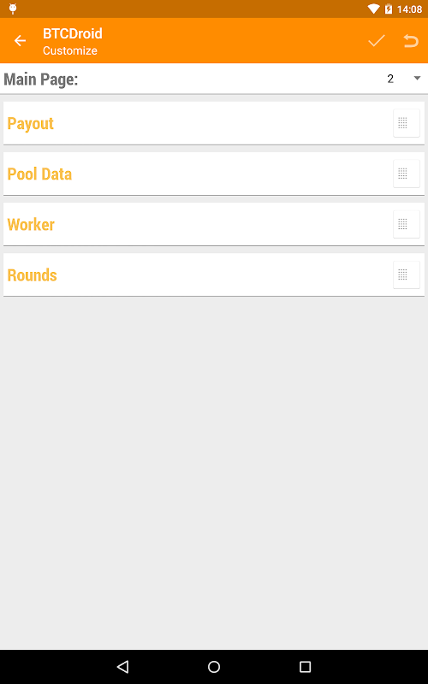This screenshot has width=428, height=684.
Task: Choose the Worker entry
Action: pos(214,225)
